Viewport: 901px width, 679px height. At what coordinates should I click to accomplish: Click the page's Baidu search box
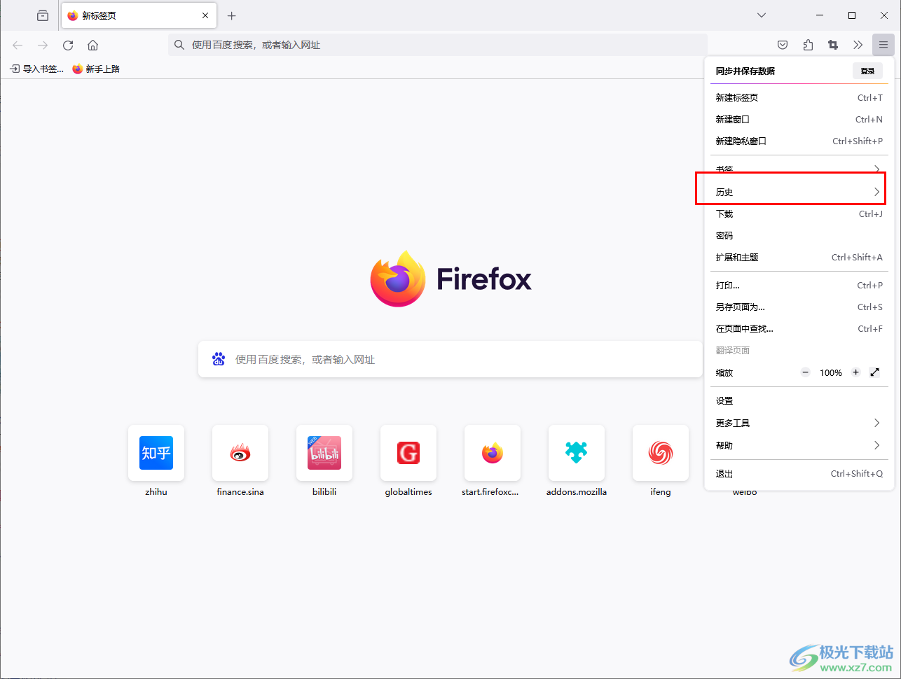(x=450, y=359)
